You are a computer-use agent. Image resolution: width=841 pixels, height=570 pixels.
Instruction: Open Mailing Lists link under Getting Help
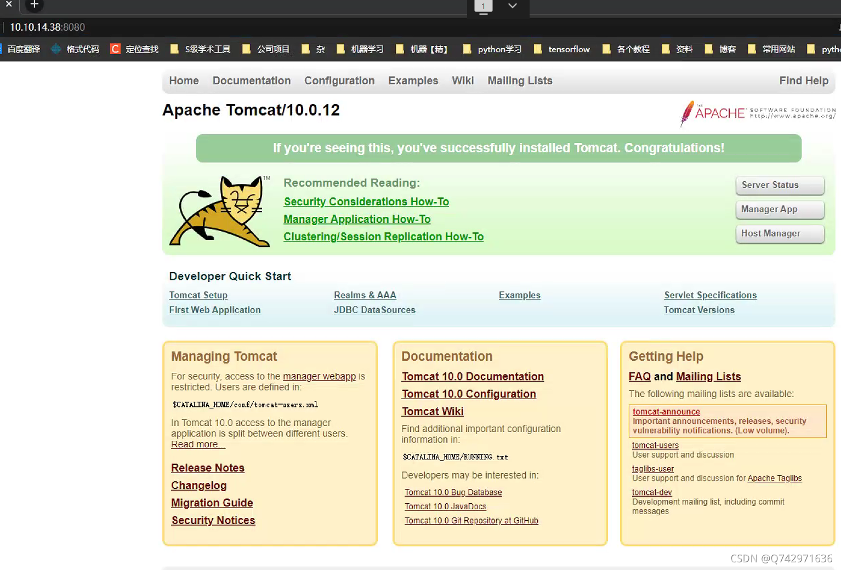pos(708,376)
